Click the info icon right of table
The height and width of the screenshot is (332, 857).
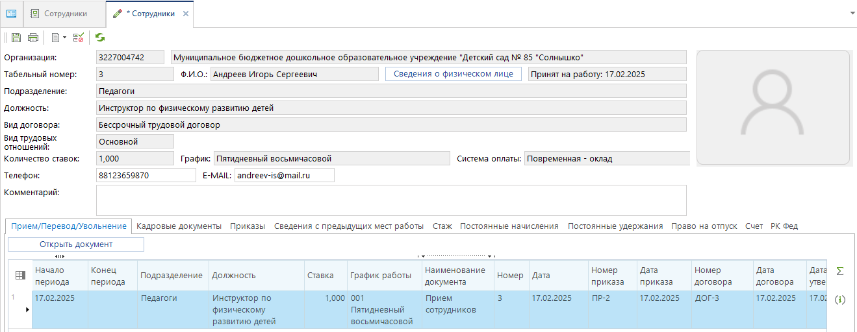pos(840,300)
